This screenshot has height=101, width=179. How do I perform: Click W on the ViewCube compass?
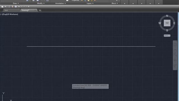(x=160, y=23)
